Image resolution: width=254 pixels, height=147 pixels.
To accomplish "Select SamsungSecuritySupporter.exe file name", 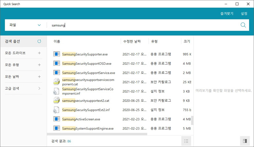I will pyautogui.click(x=85, y=54).
